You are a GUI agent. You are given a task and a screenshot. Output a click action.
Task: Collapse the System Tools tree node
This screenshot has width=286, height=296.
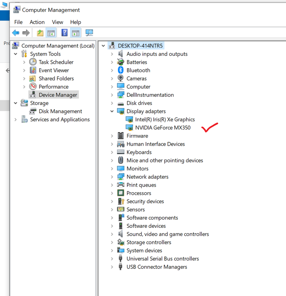pyautogui.click(x=16, y=54)
